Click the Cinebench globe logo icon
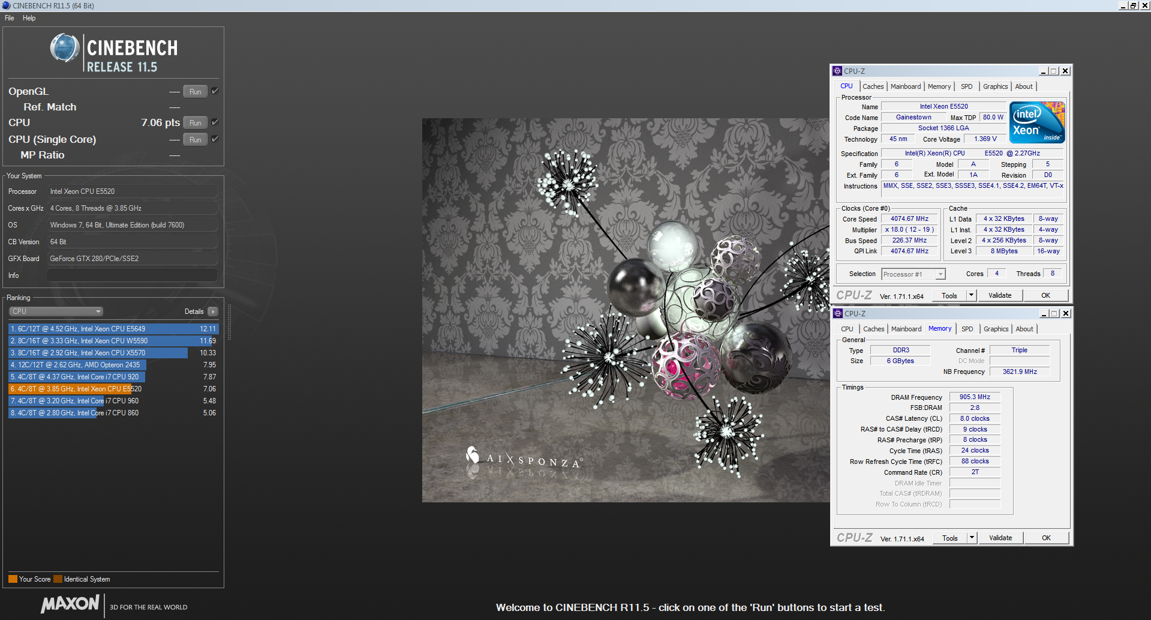Image resolution: width=1151 pixels, height=620 pixels. tap(65, 48)
